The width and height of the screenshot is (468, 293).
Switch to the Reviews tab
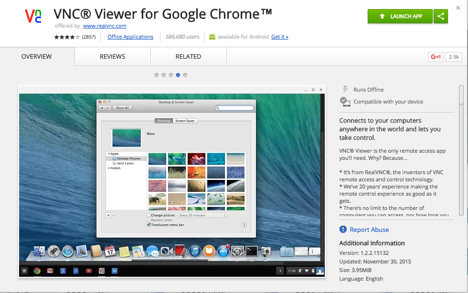112,57
